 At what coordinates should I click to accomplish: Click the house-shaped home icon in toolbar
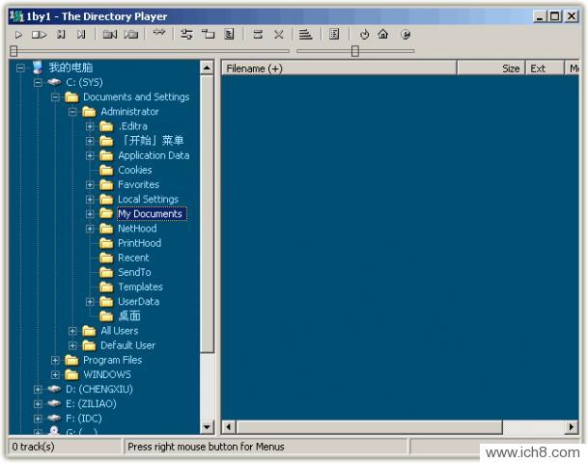(383, 34)
